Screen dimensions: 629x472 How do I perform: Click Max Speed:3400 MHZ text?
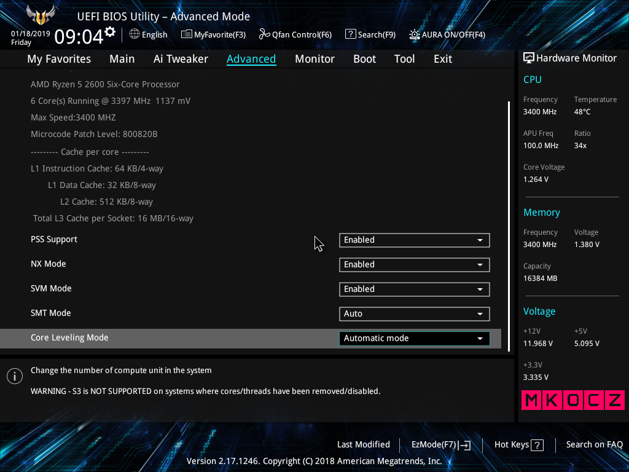click(x=73, y=117)
